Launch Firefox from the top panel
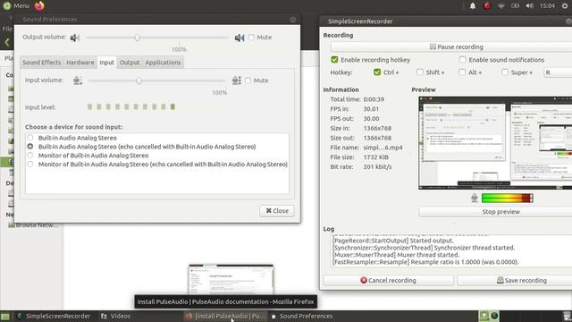Screen dimensions: 572x322 (39, 6)
